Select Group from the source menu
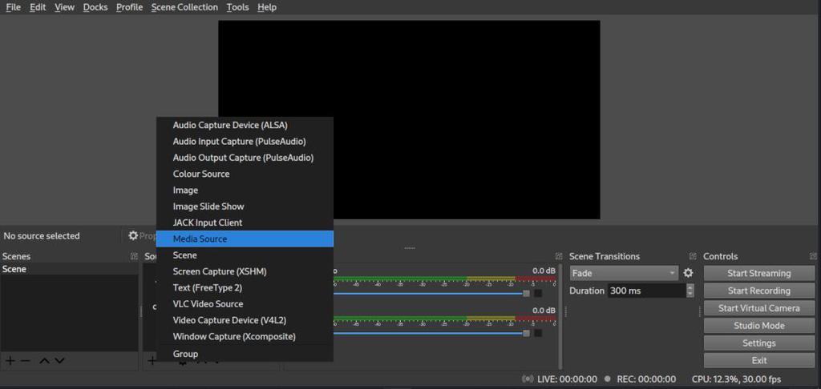Viewport: 821px width, 389px height. click(x=245, y=354)
